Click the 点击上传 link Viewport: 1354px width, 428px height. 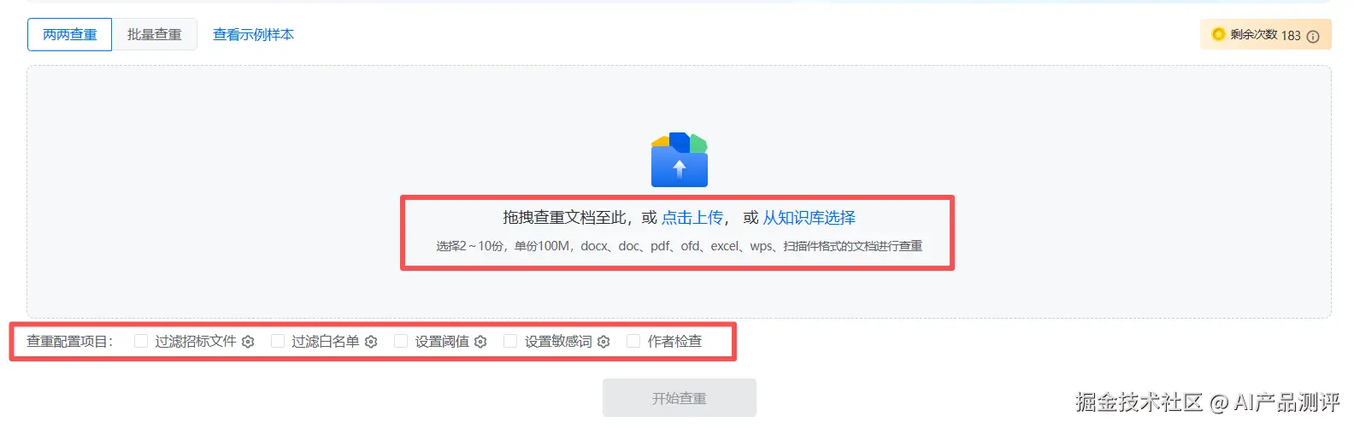(x=692, y=218)
